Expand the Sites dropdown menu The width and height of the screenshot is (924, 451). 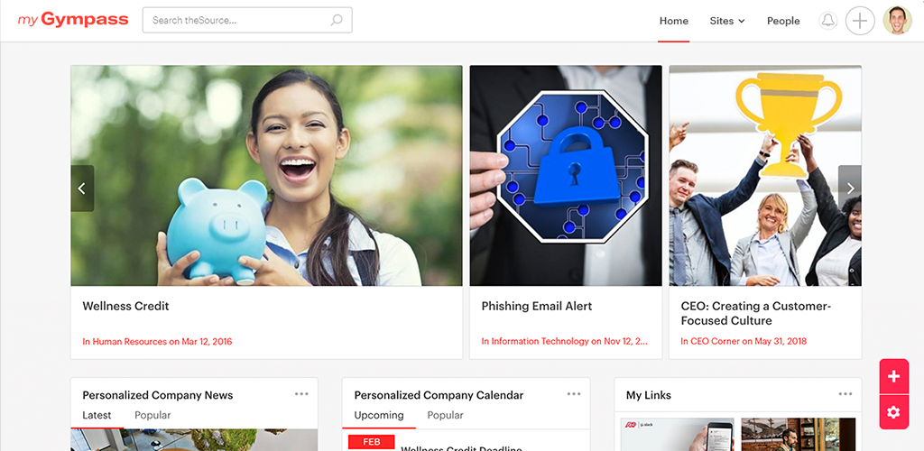pyautogui.click(x=727, y=21)
